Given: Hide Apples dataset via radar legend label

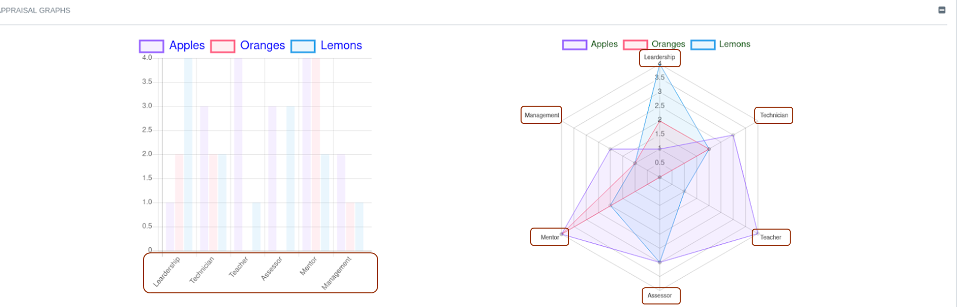Looking at the screenshot, I should pyautogui.click(x=604, y=45).
